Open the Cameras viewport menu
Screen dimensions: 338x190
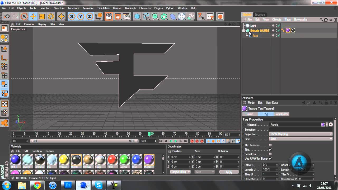pyautogui.click(x=29, y=24)
